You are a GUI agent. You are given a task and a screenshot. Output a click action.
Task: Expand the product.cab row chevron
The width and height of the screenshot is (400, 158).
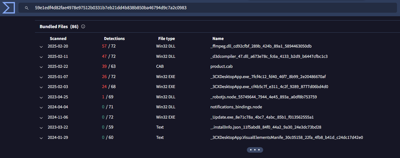click(x=41, y=67)
